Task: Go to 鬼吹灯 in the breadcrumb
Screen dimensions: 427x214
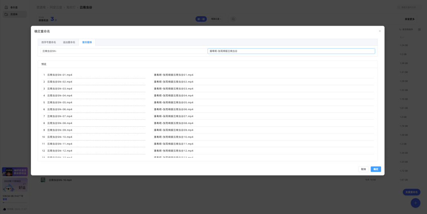Action: pos(71,8)
